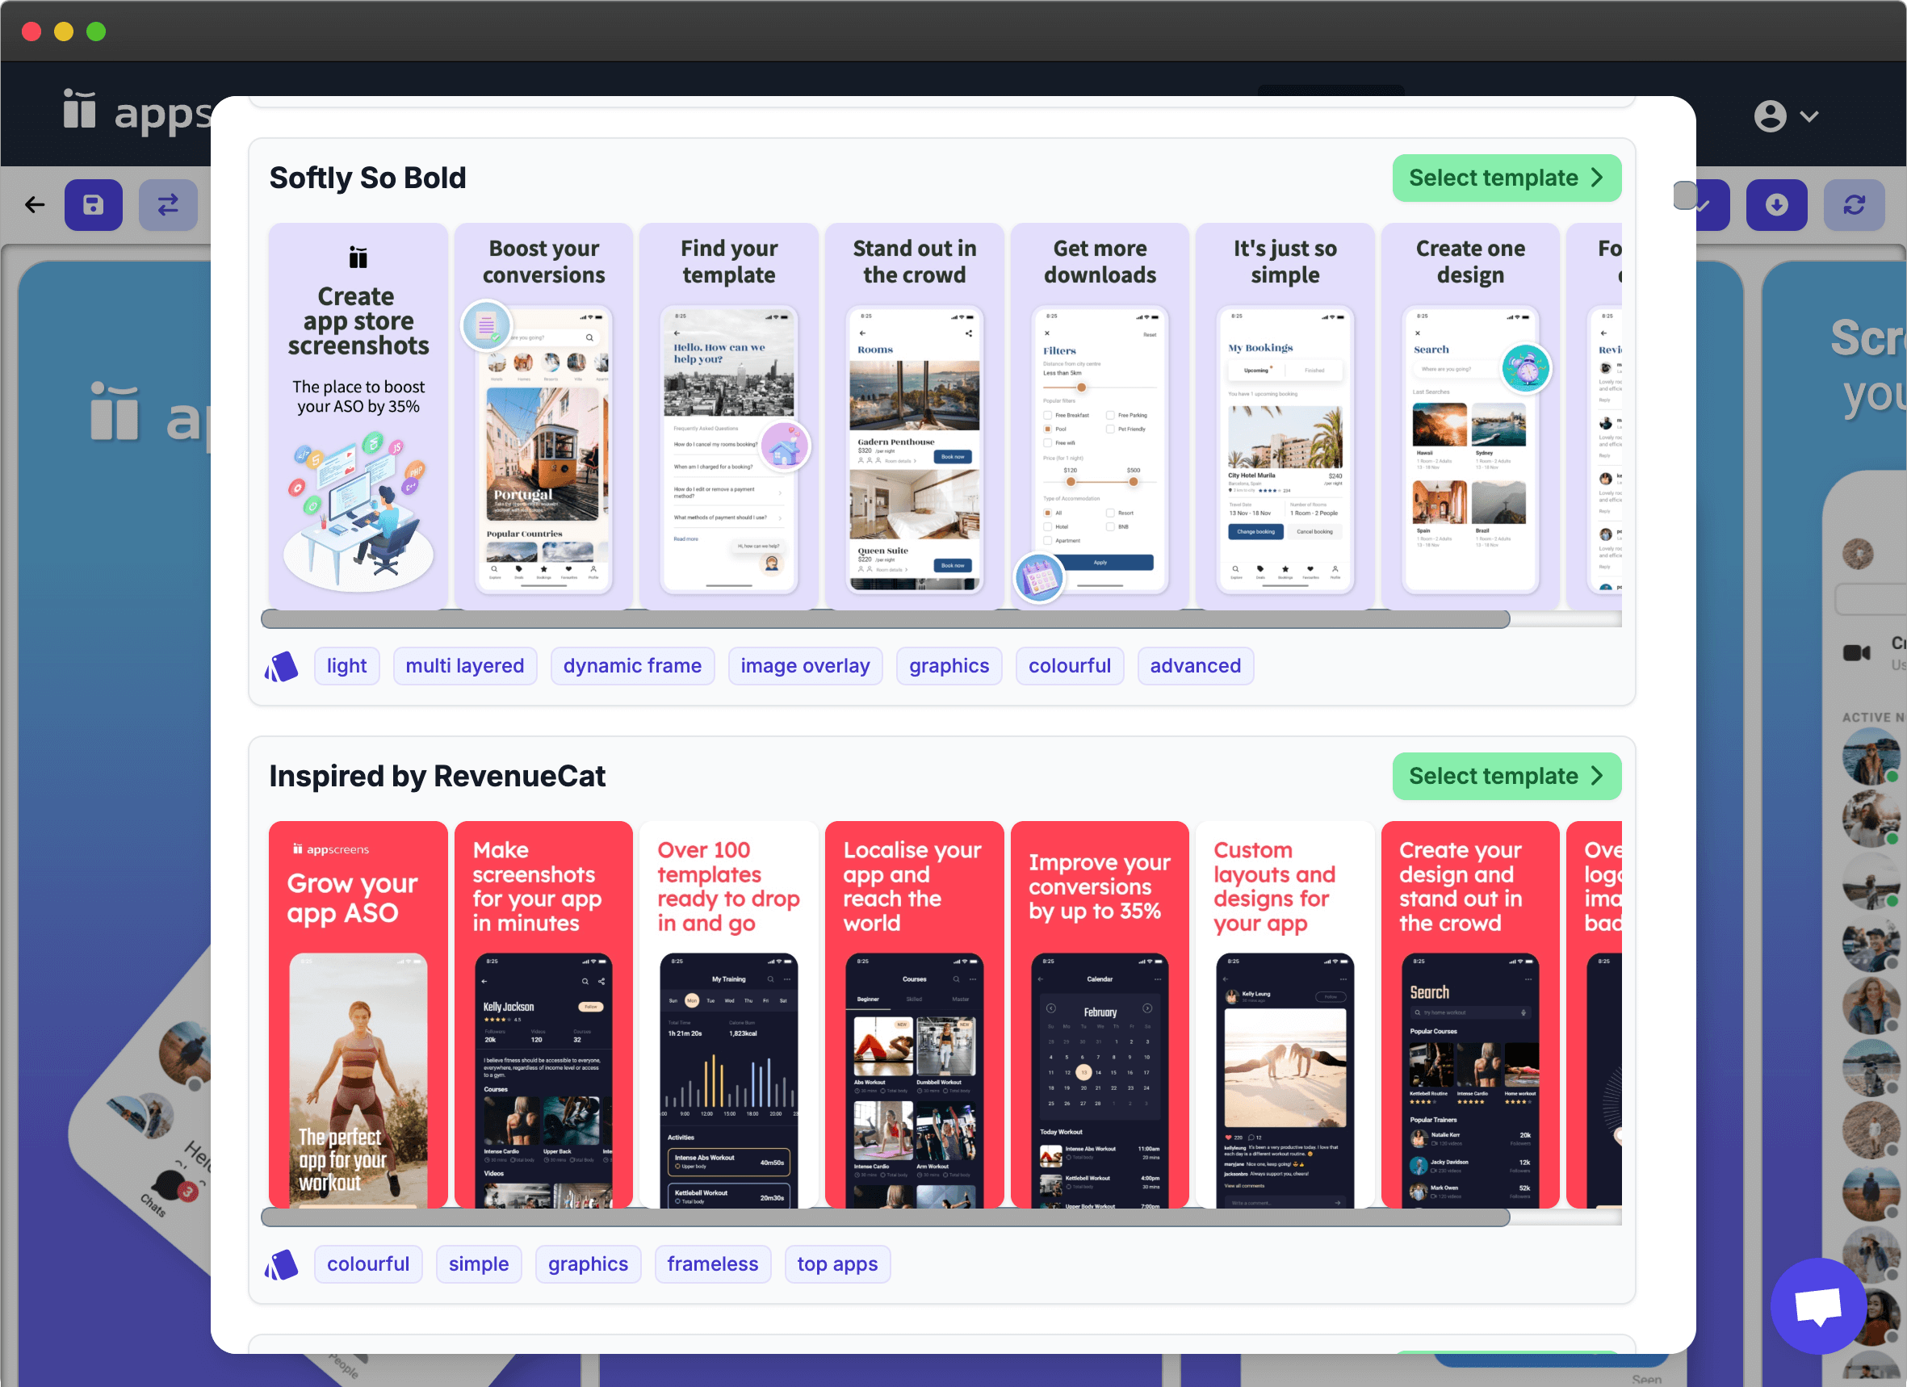Click the RevenueCat previews horizontal scrollbar
The height and width of the screenshot is (1387, 1907).
[x=885, y=1217]
